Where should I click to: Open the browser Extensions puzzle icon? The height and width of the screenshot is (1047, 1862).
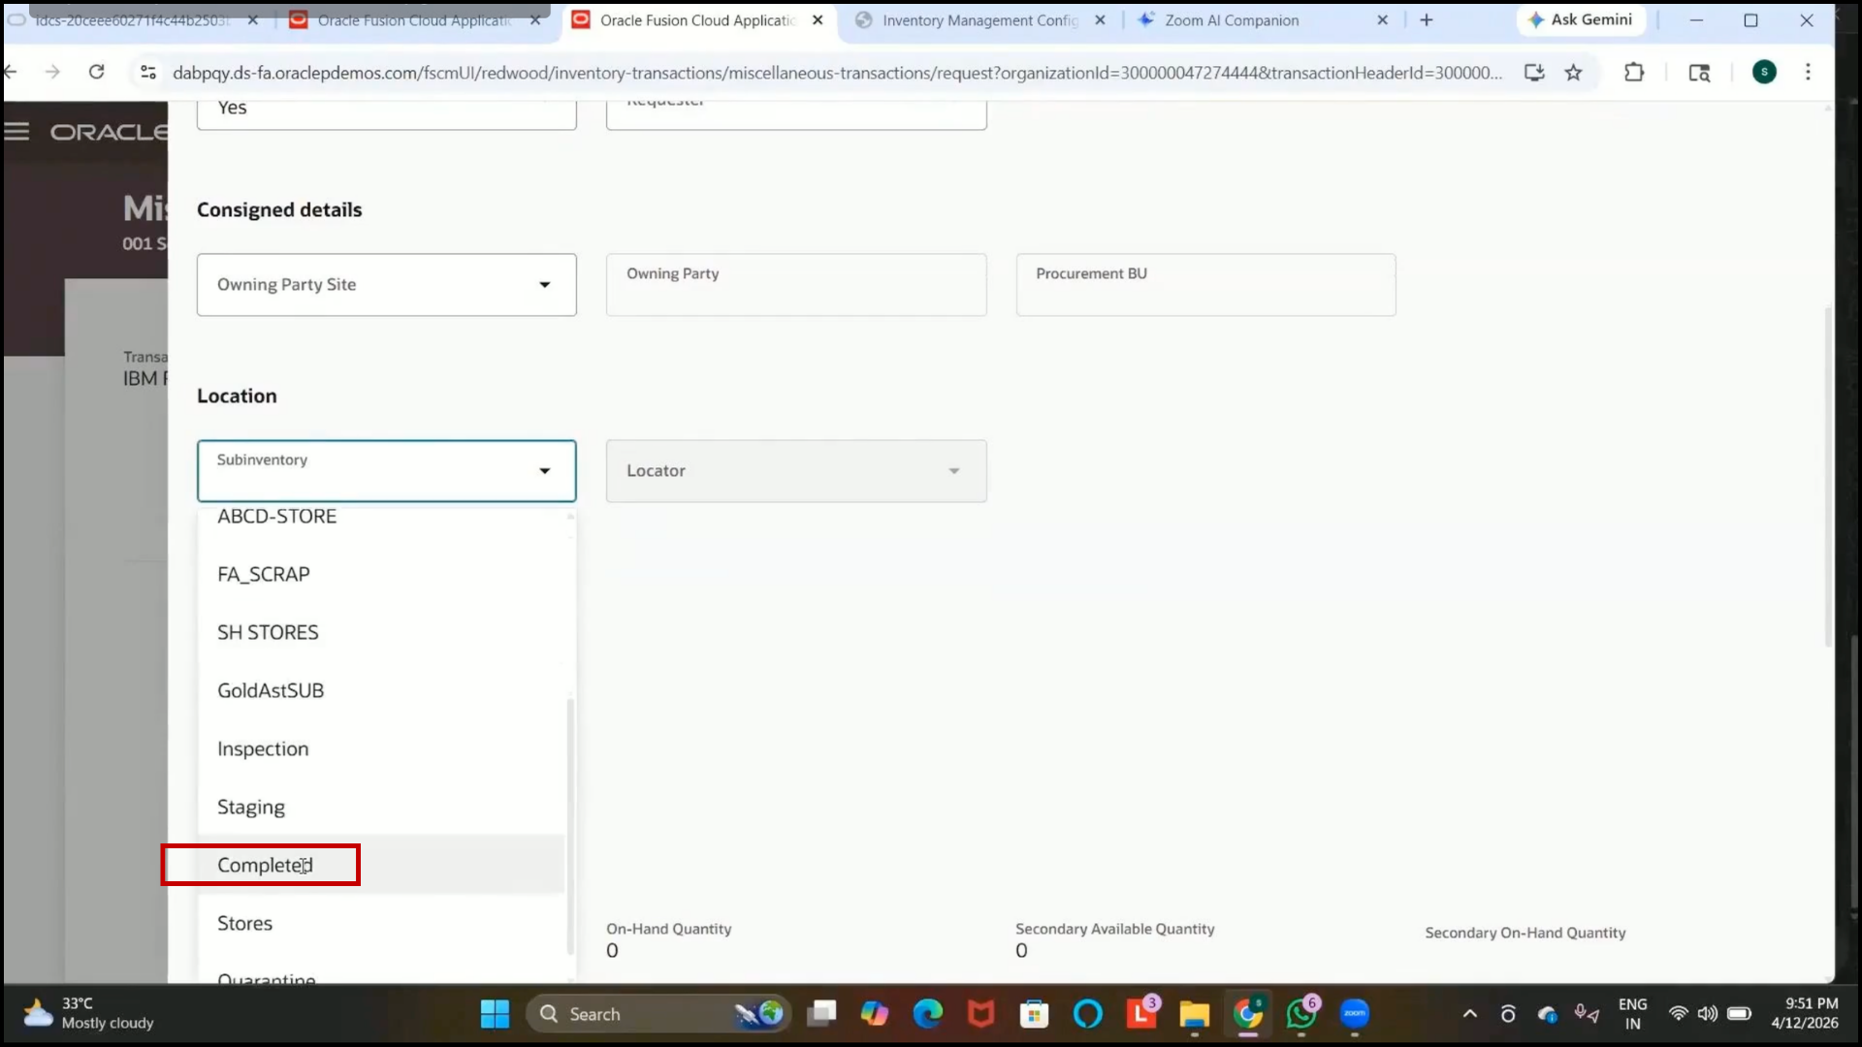tap(1634, 72)
